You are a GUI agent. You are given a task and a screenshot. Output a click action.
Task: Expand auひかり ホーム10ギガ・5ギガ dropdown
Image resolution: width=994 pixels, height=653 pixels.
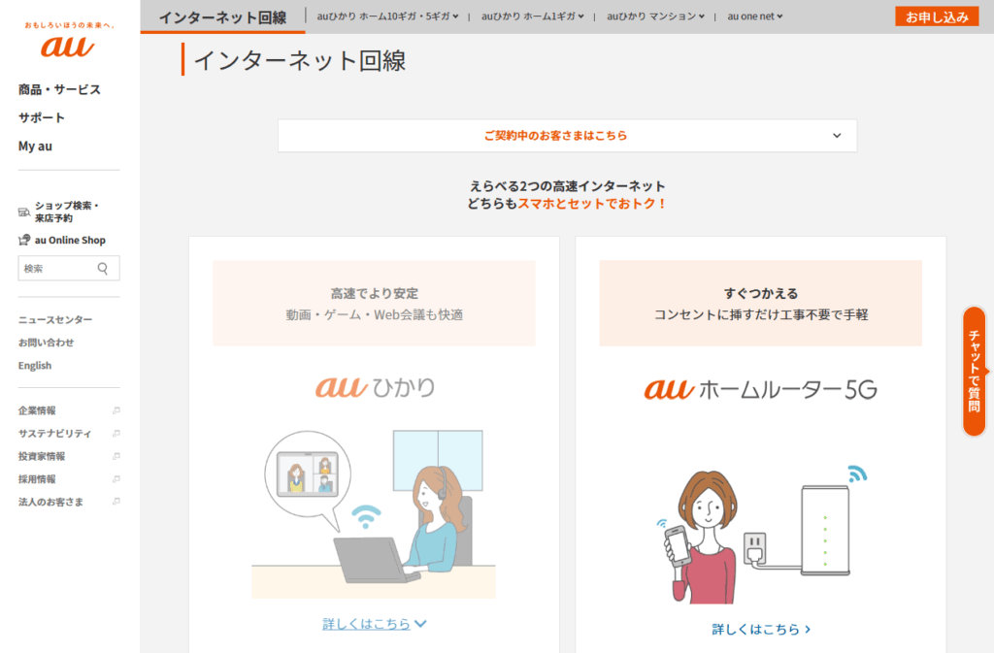coord(387,16)
